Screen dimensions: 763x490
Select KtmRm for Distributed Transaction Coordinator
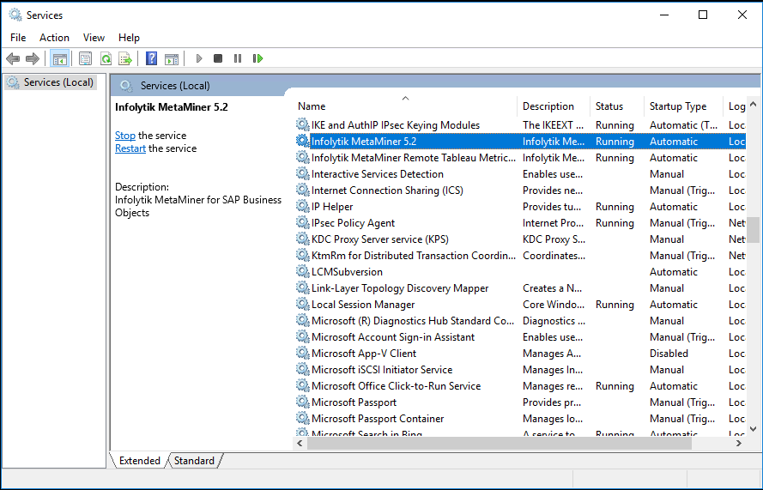coord(413,256)
